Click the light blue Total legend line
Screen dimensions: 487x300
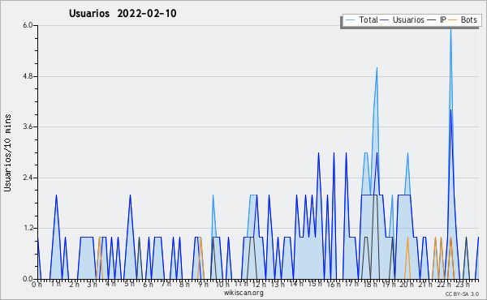pos(350,19)
